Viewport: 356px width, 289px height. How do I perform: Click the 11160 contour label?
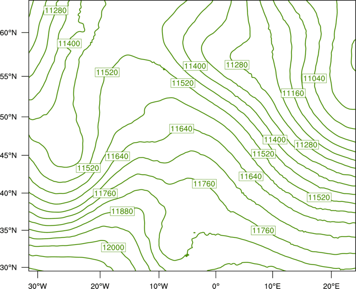coord(293,93)
